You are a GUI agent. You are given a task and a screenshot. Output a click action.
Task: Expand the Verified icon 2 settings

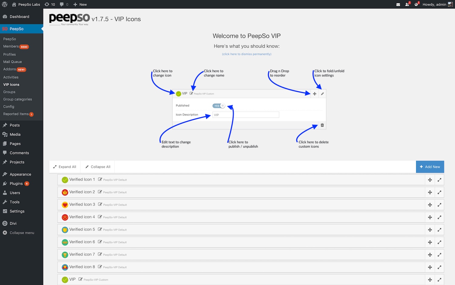pyautogui.click(x=439, y=192)
